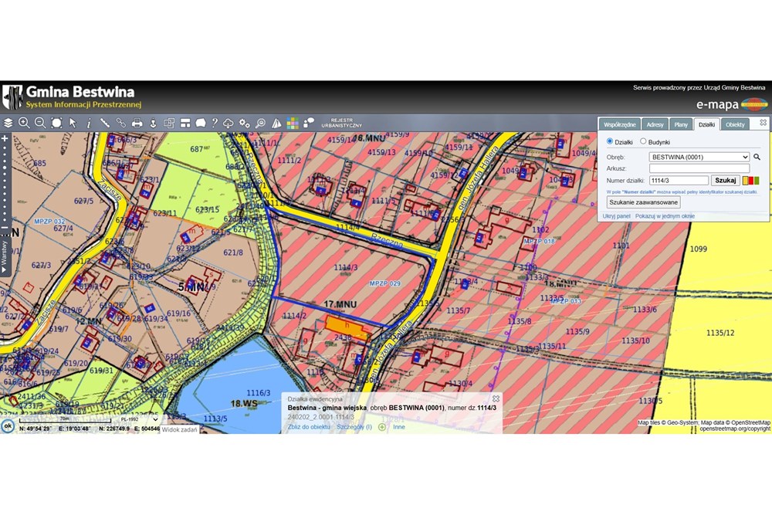Image resolution: width=772 pixels, height=515 pixels.
Task: Click the Zbliż do obiektu link
Action: [x=309, y=427]
